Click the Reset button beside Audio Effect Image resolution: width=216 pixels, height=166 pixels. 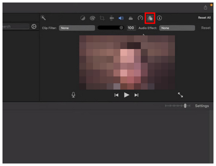tap(206, 28)
